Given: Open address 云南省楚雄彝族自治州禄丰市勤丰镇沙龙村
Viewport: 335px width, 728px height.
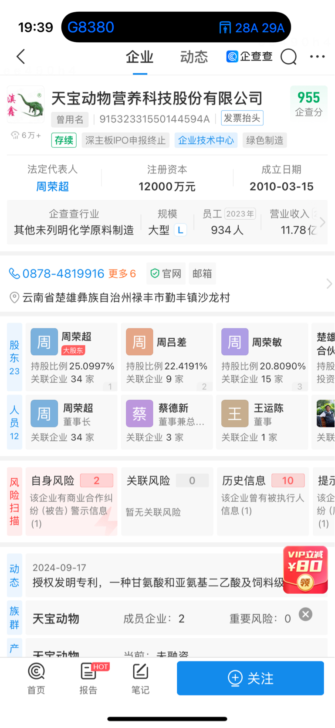Looking at the screenshot, I should pos(126,298).
